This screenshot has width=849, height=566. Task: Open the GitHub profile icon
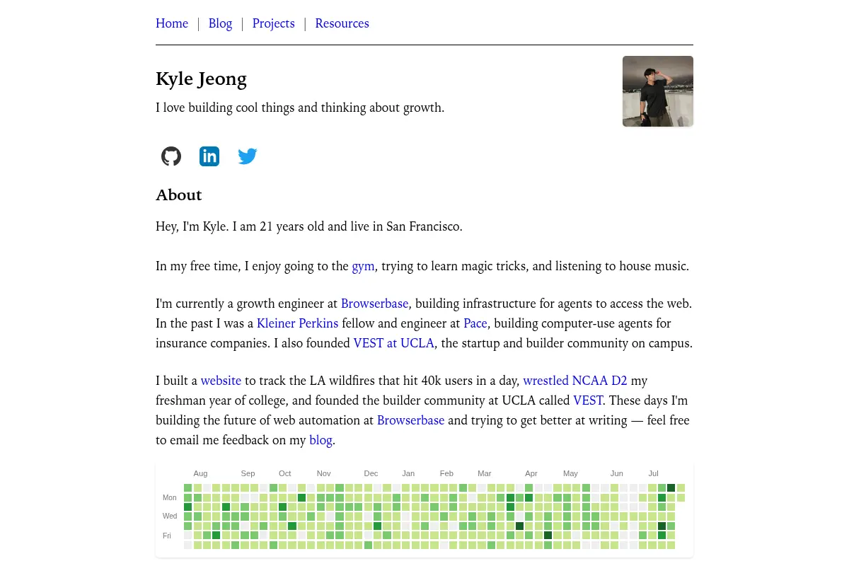pos(171,156)
